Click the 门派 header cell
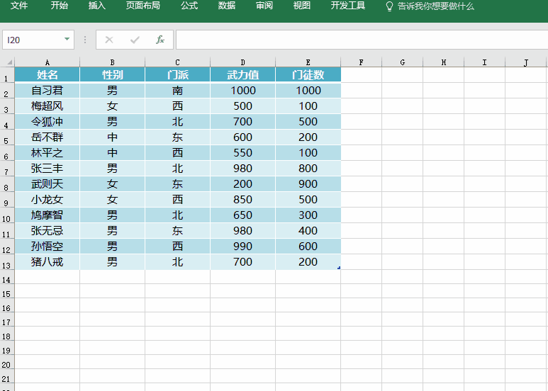 coord(177,74)
